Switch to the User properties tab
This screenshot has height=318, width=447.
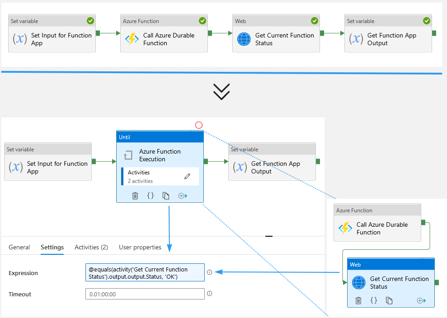tap(140, 247)
